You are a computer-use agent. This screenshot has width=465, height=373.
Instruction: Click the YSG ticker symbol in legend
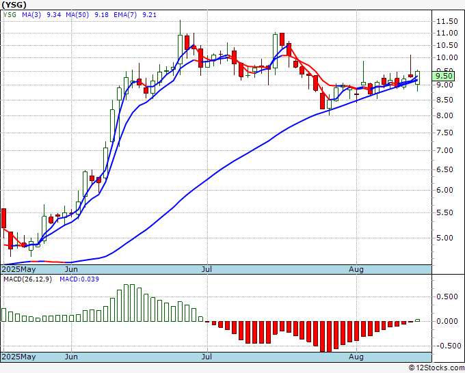click(x=10, y=14)
